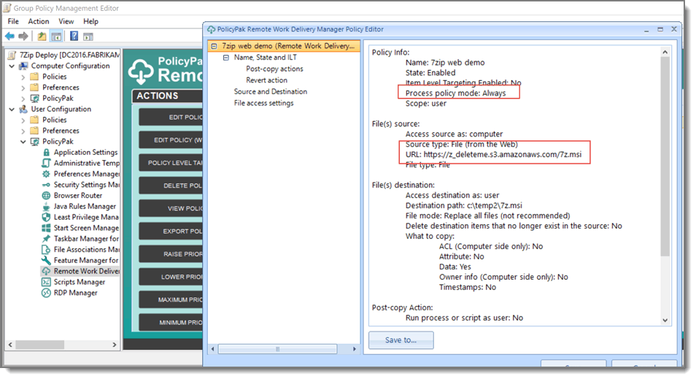Click the MINIMUM PRIORITY action button
696x379 pixels.
click(x=171, y=323)
